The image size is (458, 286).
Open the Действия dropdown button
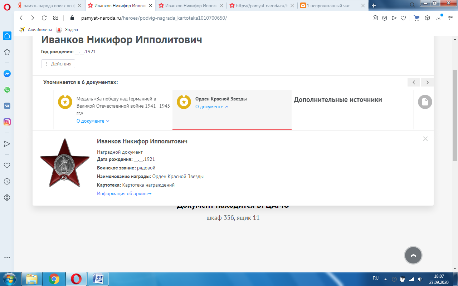point(58,64)
